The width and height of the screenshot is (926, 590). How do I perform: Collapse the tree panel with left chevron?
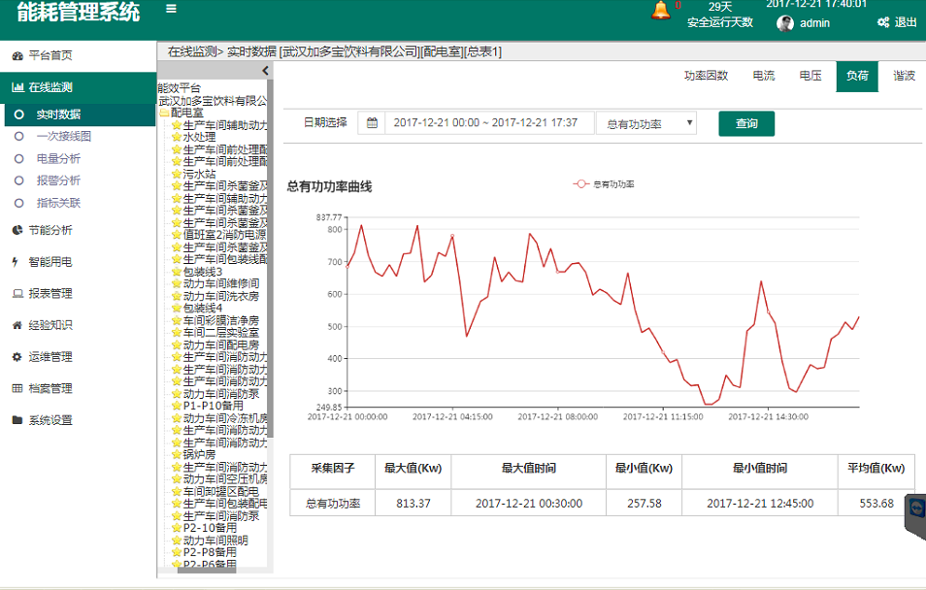pos(265,71)
